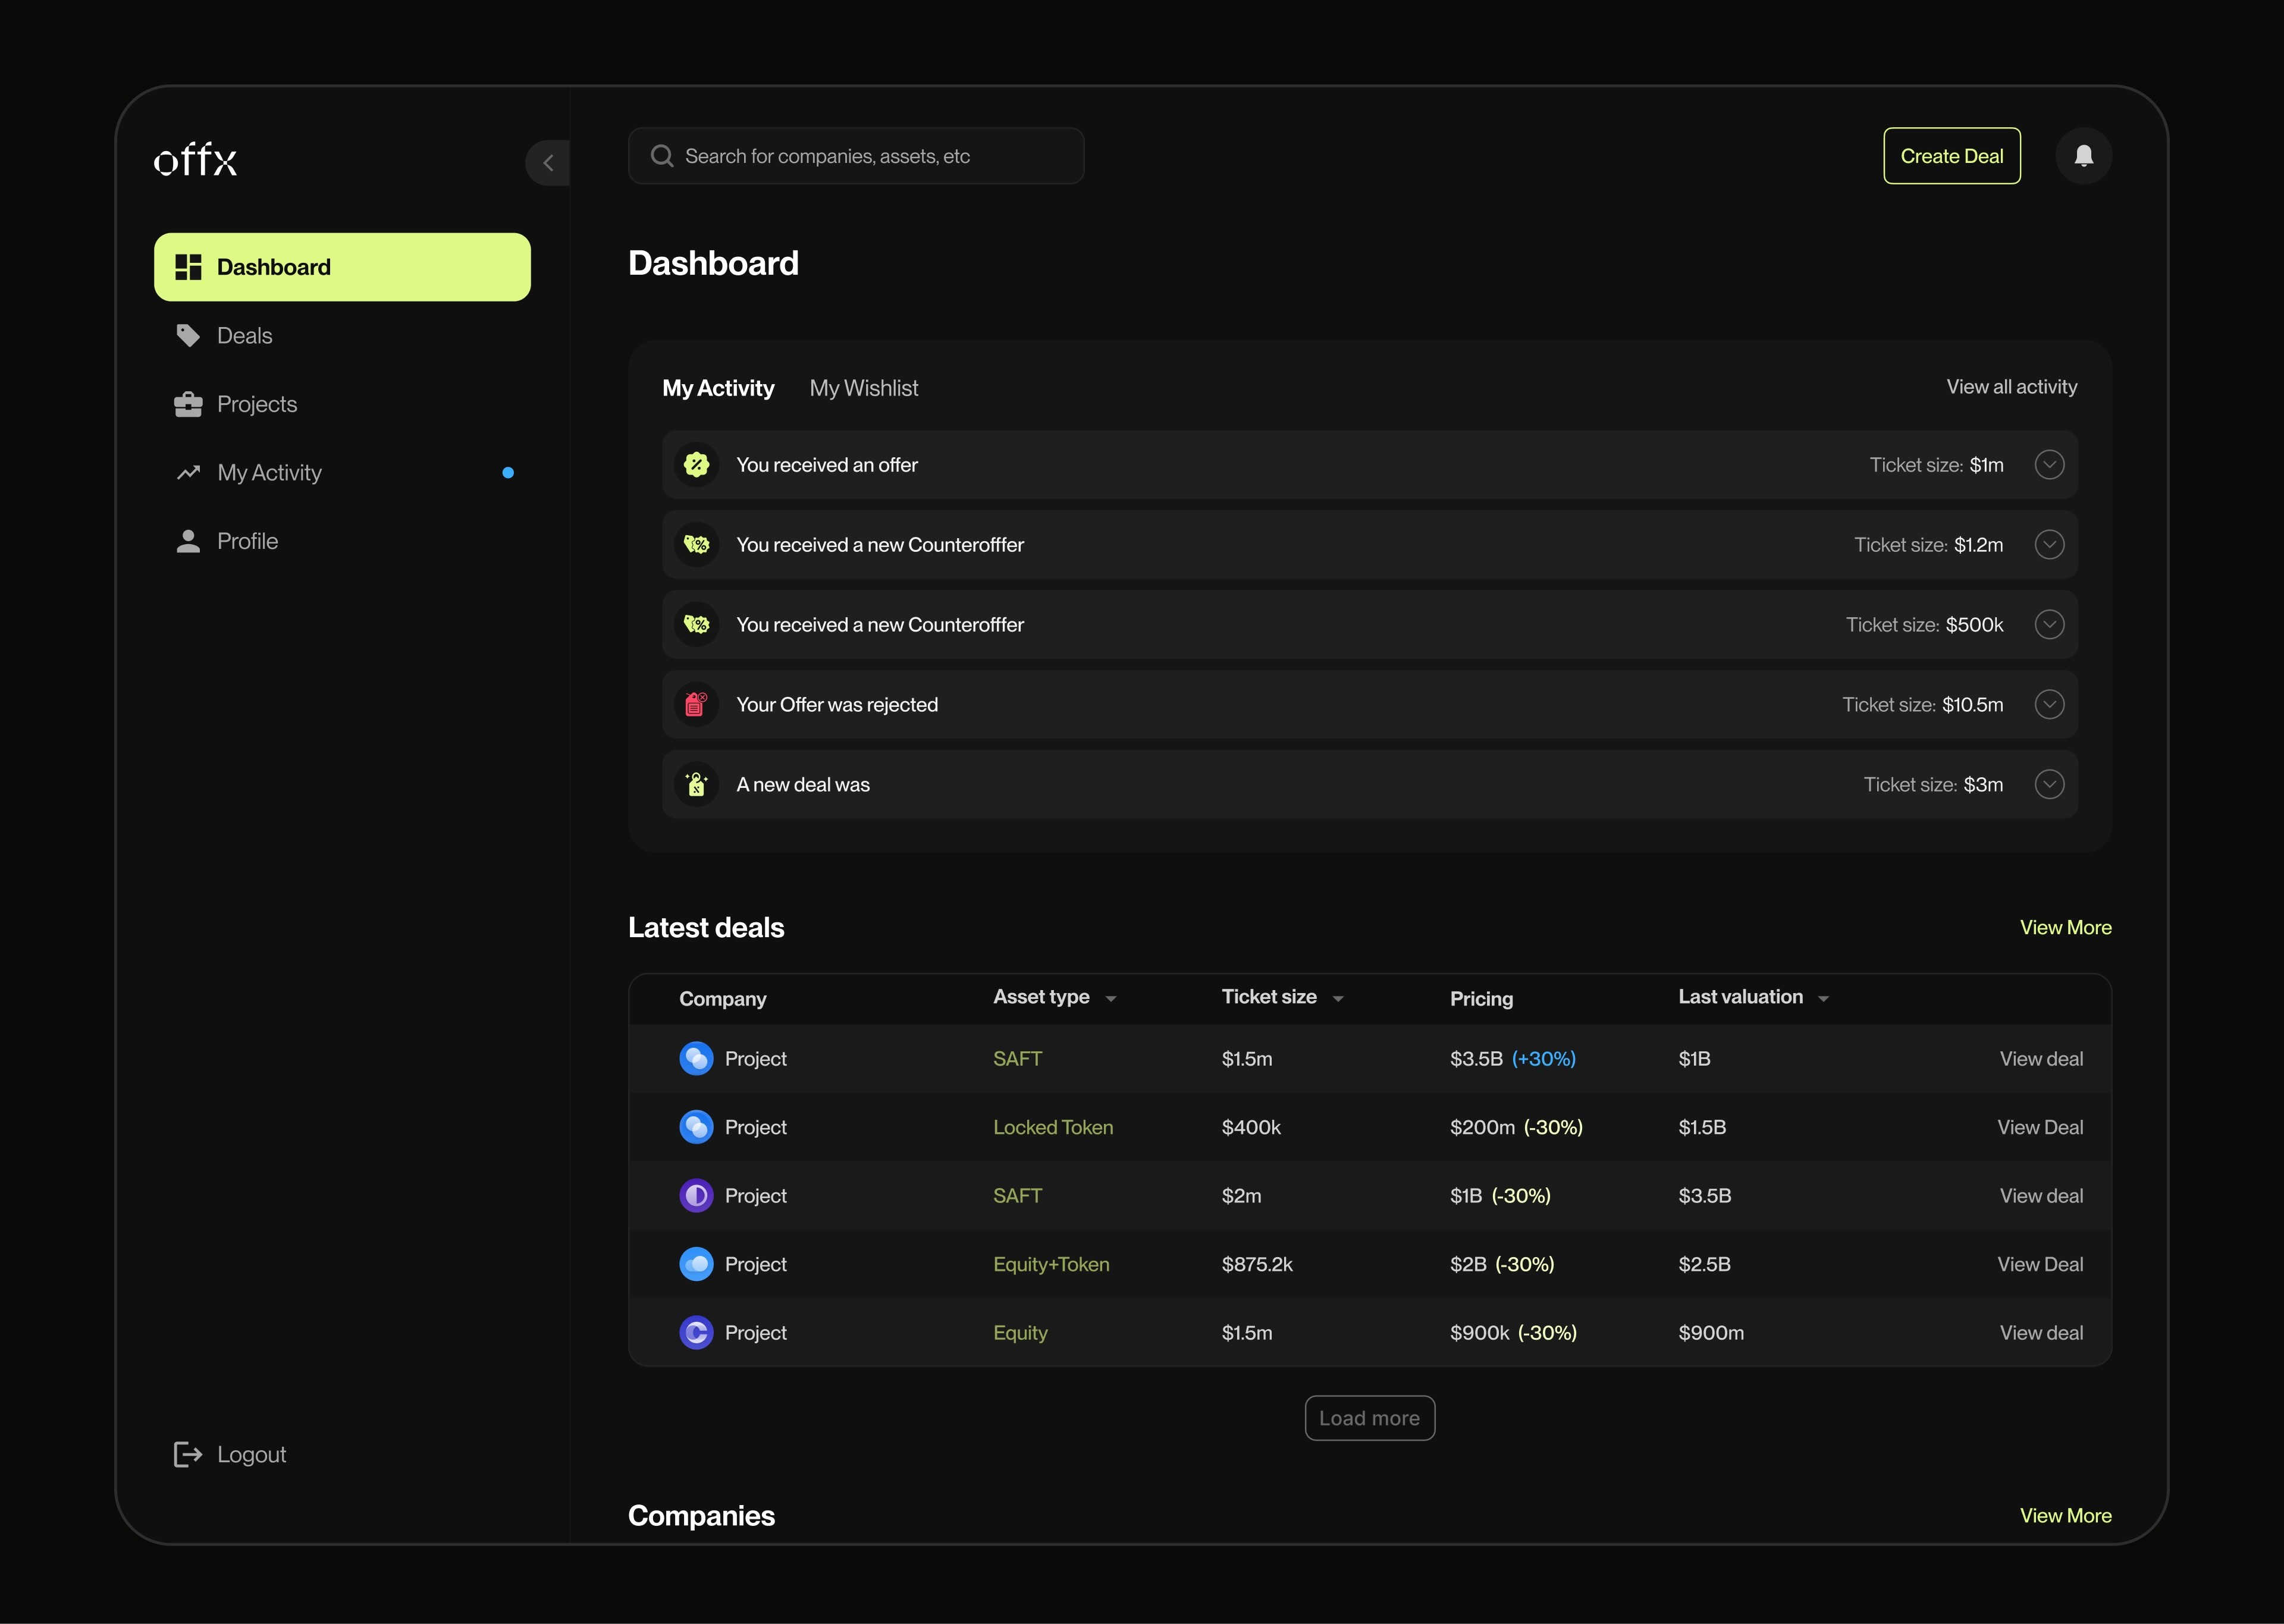Select Dashboard in the sidebar menu
Screen dimensions: 2284x1624
click(x=342, y=267)
